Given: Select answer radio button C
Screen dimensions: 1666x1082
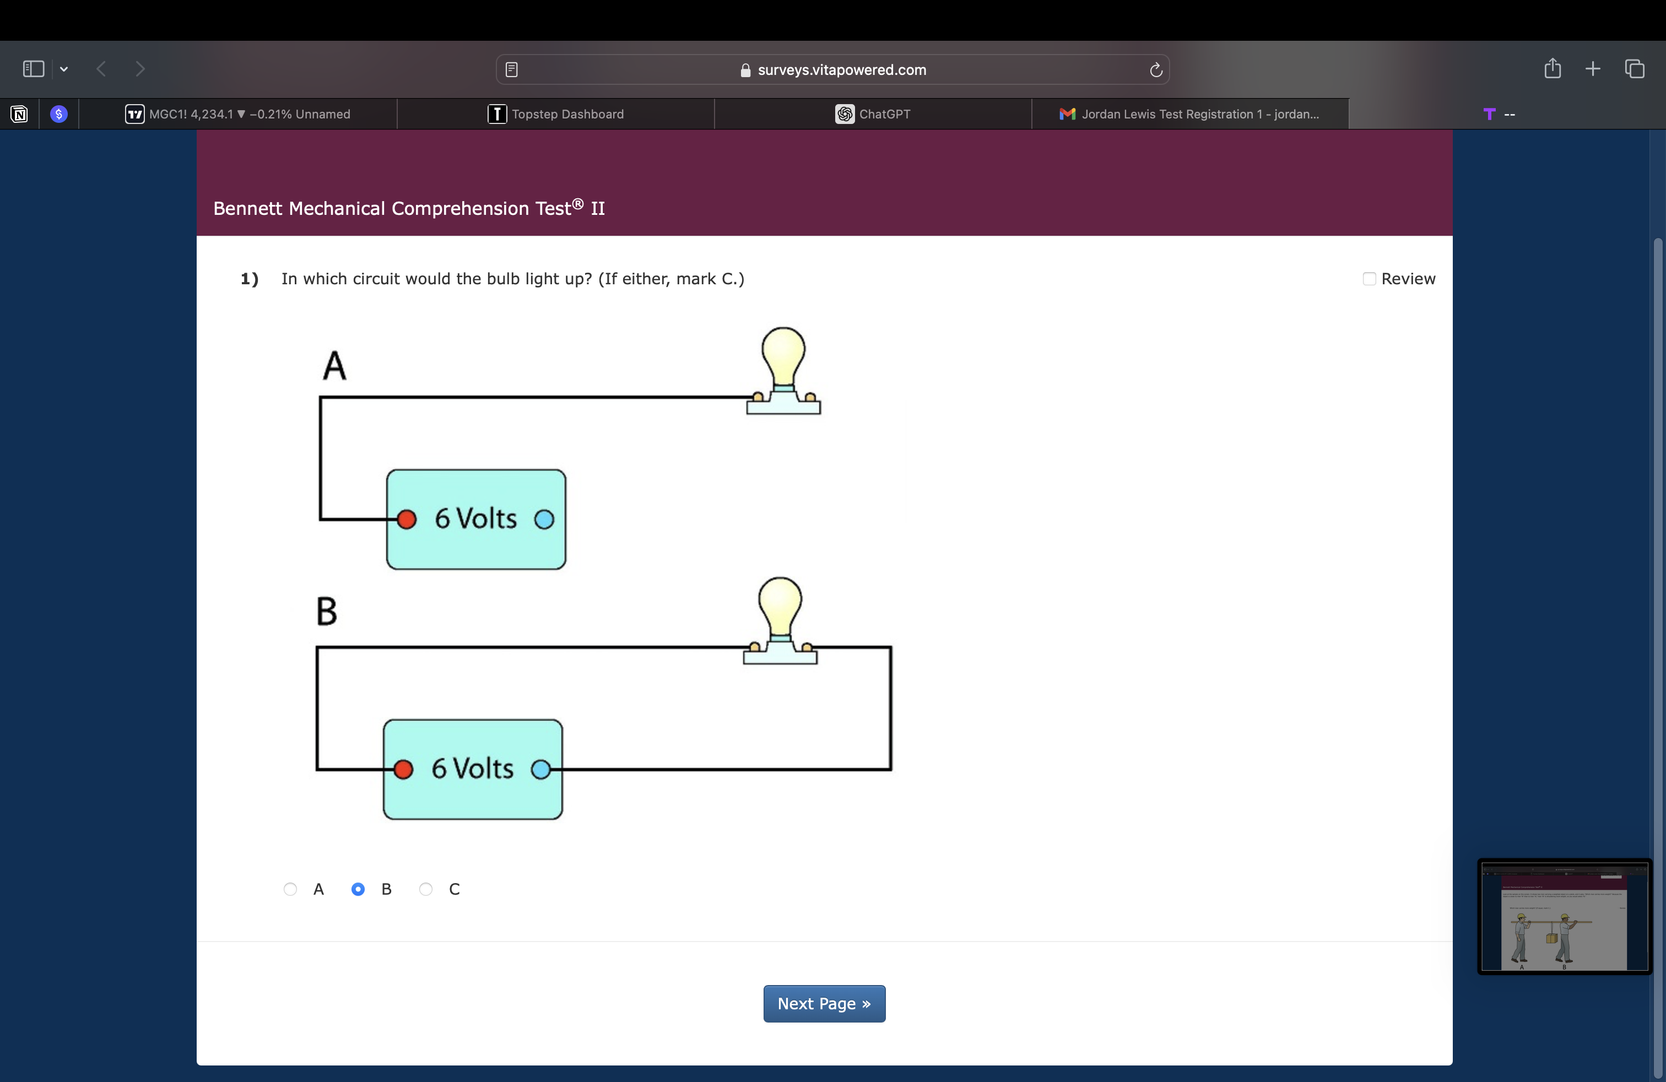Looking at the screenshot, I should click(x=426, y=889).
